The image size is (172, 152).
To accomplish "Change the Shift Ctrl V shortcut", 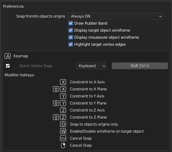I will click(x=140, y=66).
